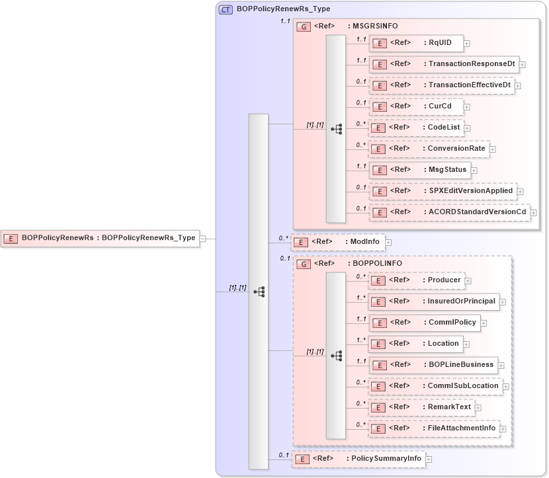Viewport: 549px width, 478px height.
Task: Select the BOPPolicyRenewRs element icon
Action: [x=11, y=238]
